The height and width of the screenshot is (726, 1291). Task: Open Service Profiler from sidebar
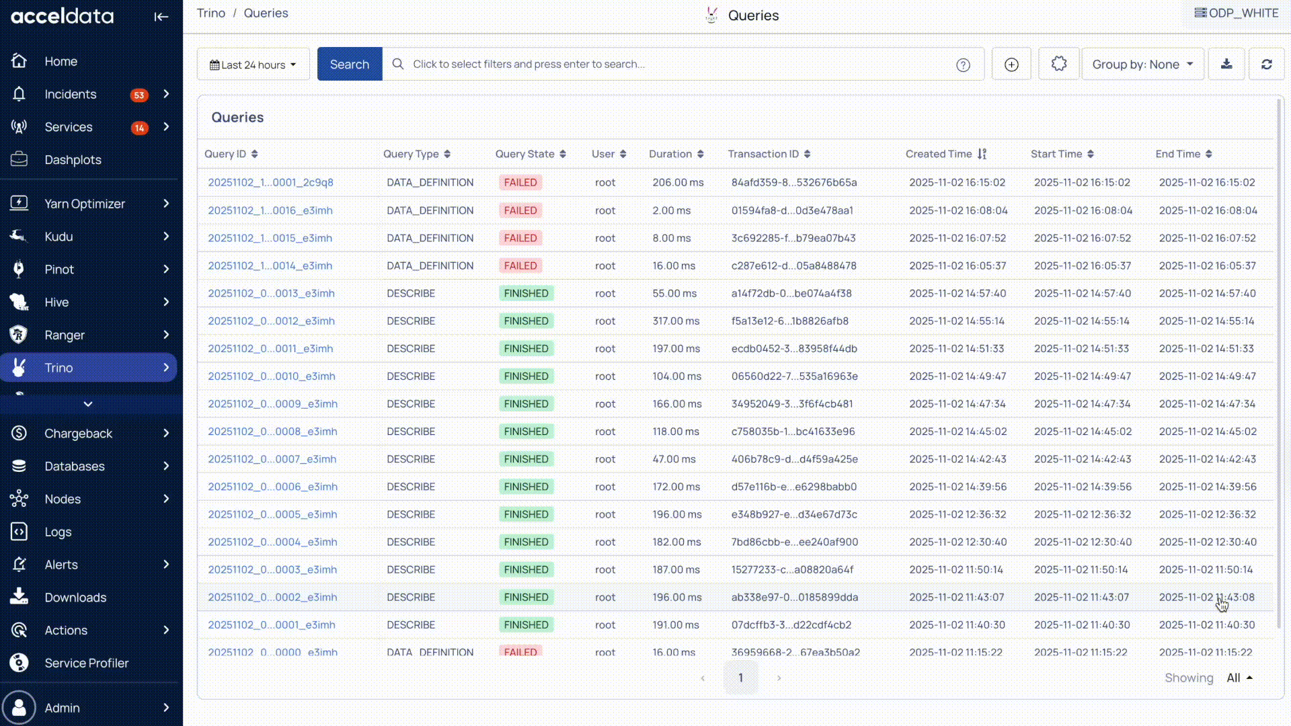point(86,663)
